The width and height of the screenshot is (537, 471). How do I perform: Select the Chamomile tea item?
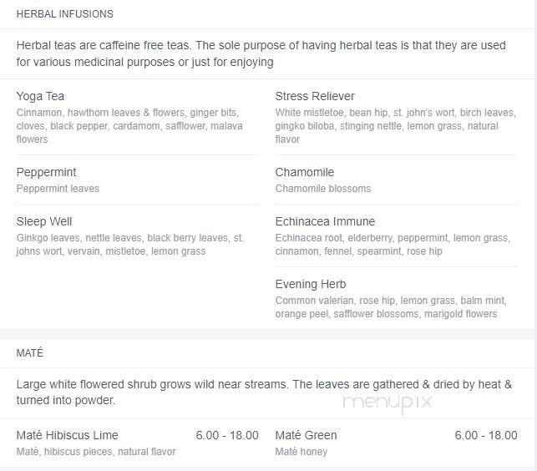point(305,172)
